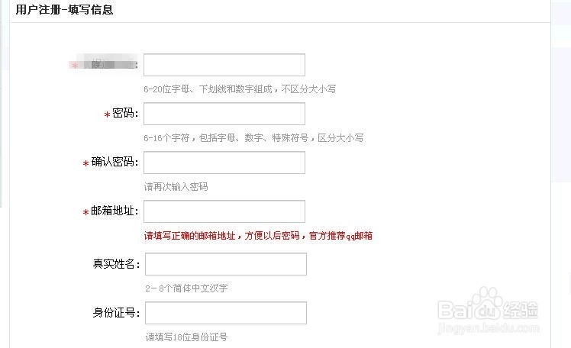Focus the 真实姓名 input field
The image size is (571, 348).
[226, 264]
